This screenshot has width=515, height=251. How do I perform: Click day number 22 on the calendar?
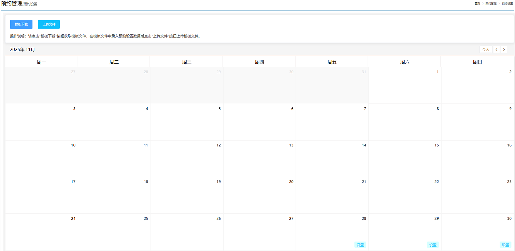coord(437,182)
